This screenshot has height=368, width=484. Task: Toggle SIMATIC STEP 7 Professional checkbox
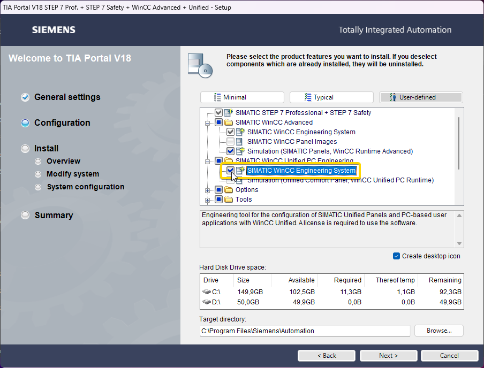[x=218, y=112]
